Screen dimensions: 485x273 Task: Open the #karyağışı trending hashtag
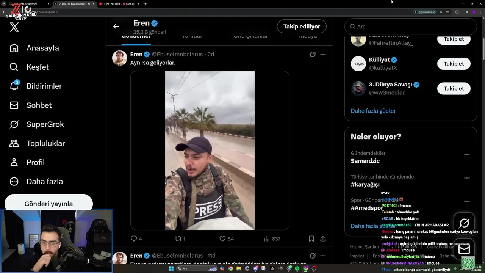pos(365,184)
